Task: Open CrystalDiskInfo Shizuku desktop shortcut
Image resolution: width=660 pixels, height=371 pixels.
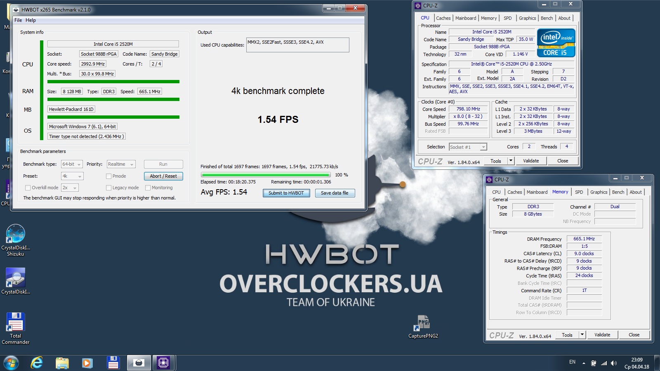Action: (x=16, y=240)
